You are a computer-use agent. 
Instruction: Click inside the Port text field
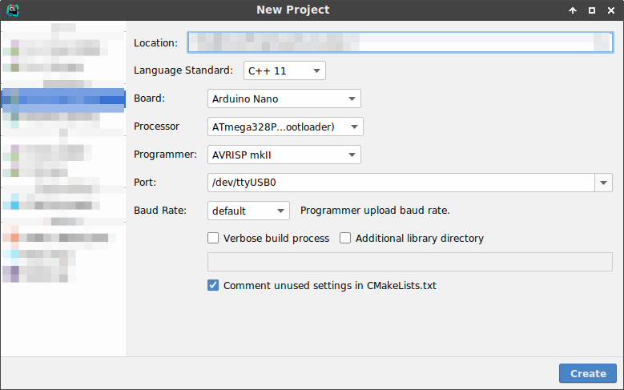(x=401, y=183)
